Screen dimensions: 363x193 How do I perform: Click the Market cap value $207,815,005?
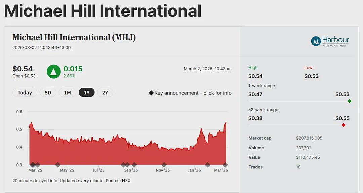tap(309, 138)
